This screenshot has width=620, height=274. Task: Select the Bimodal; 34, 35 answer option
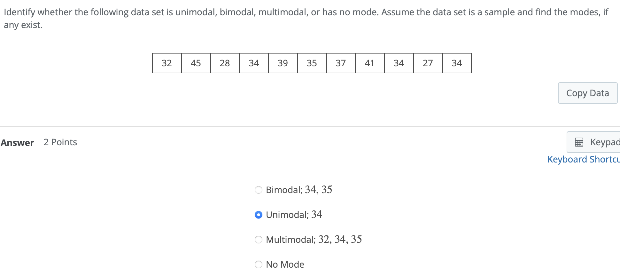(x=259, y=190)
